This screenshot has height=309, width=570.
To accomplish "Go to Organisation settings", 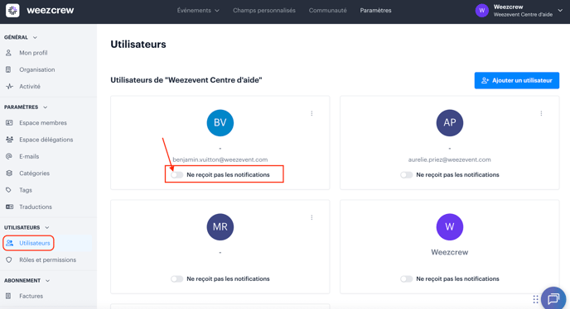I will 37,69.
